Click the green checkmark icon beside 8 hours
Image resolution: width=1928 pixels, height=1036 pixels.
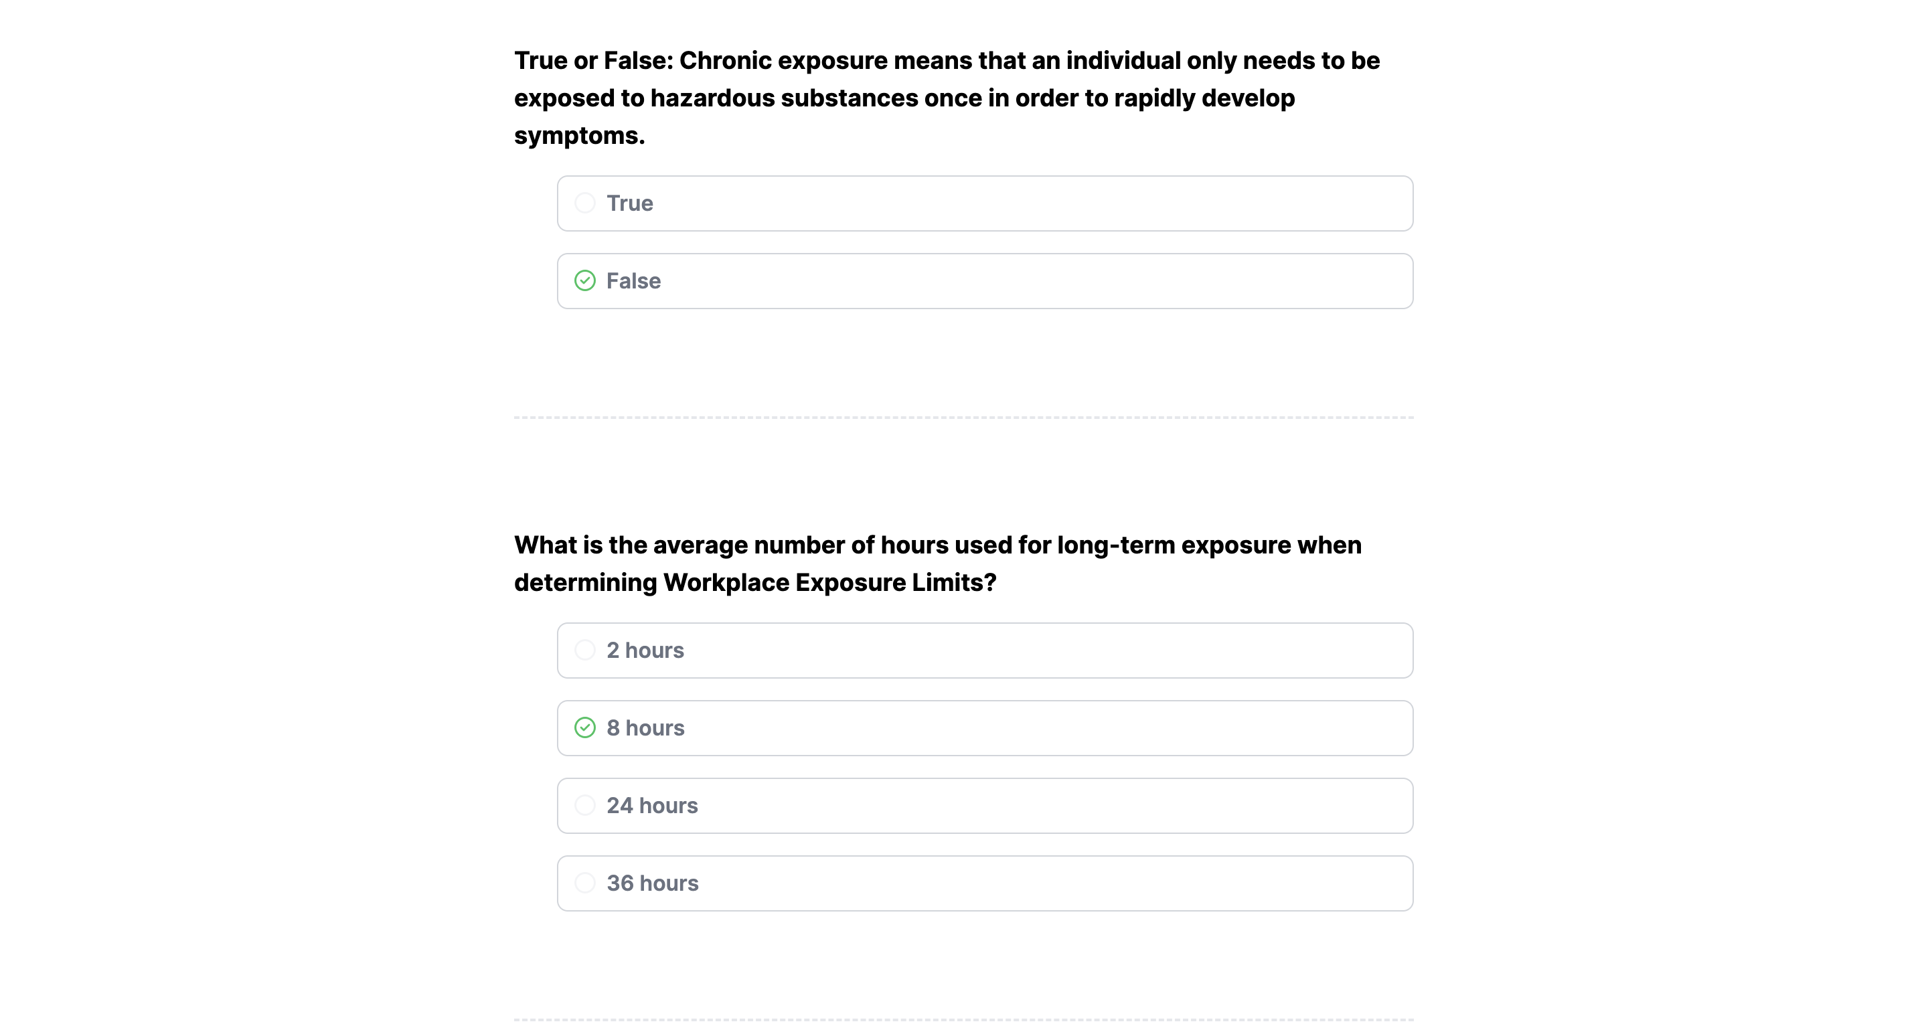click(584, 728)
